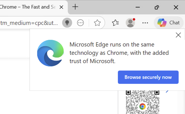Screen dimensions: 185x114
Task: Click Browse securely now button
Action: point(148,77)
